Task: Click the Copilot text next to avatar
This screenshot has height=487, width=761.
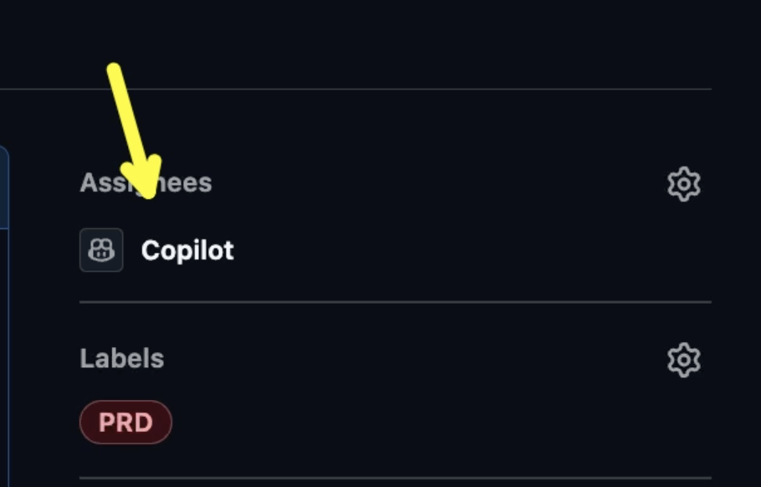Action: (x=187, y=250)
